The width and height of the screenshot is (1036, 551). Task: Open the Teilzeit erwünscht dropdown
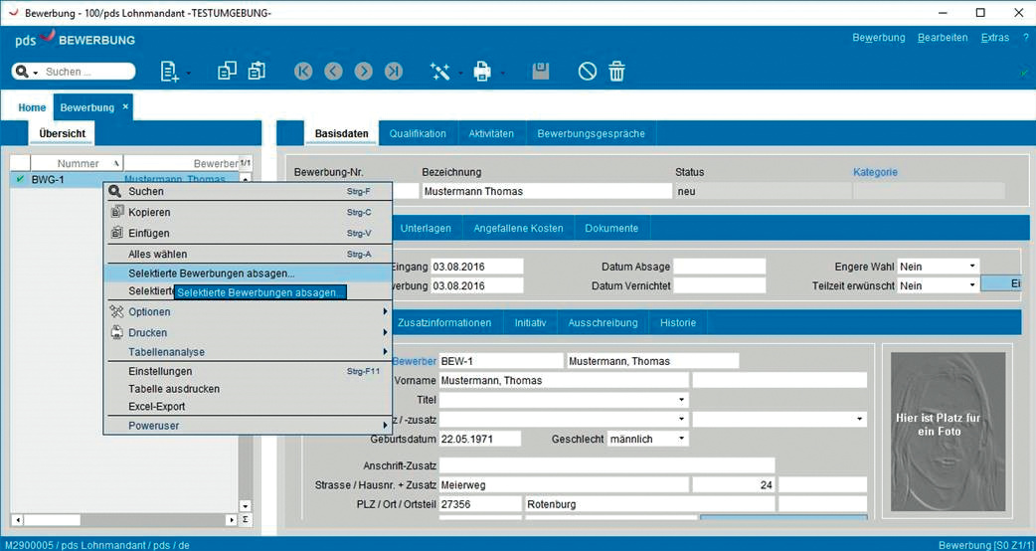[x=972, y=285]
